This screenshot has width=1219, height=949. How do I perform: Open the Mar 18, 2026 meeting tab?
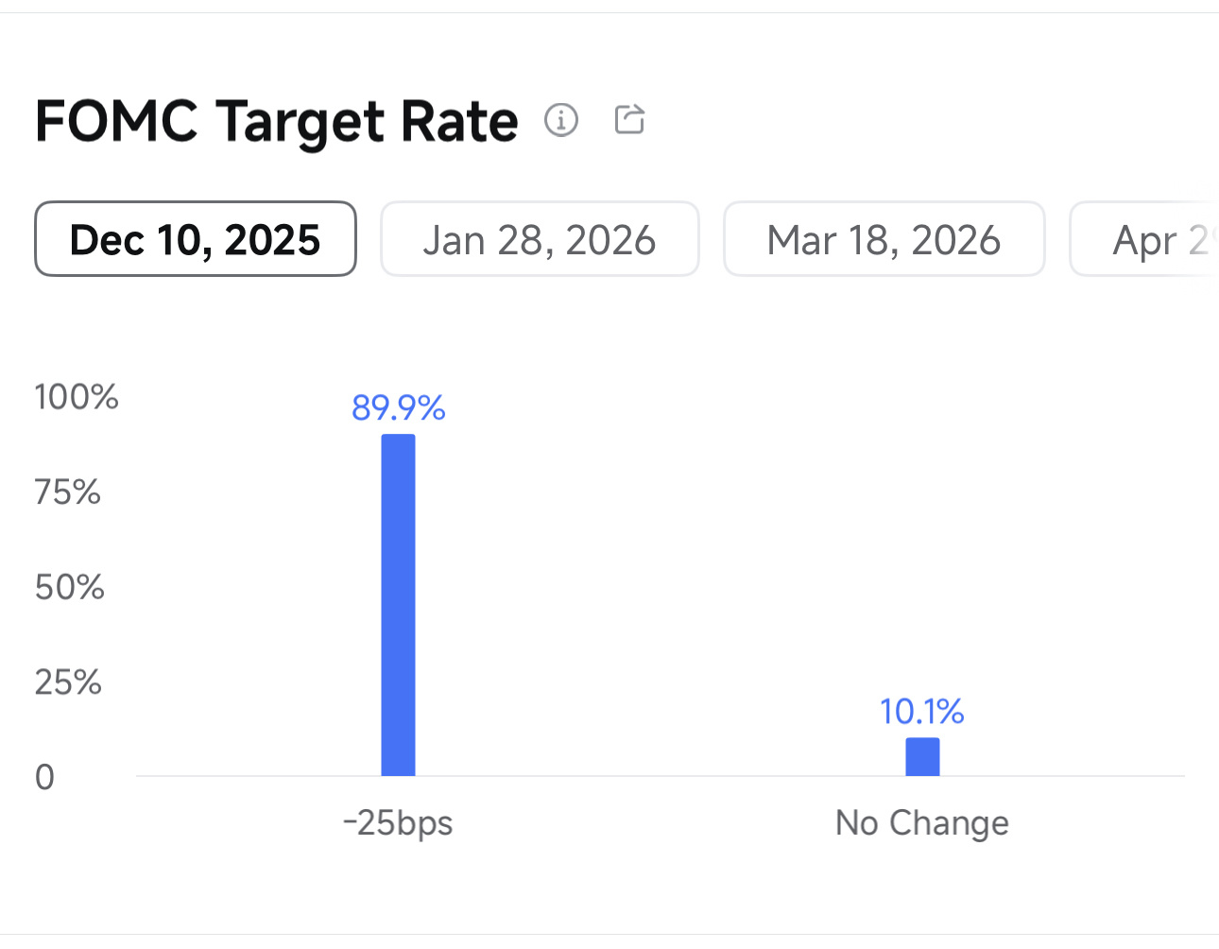coord(884,239)
